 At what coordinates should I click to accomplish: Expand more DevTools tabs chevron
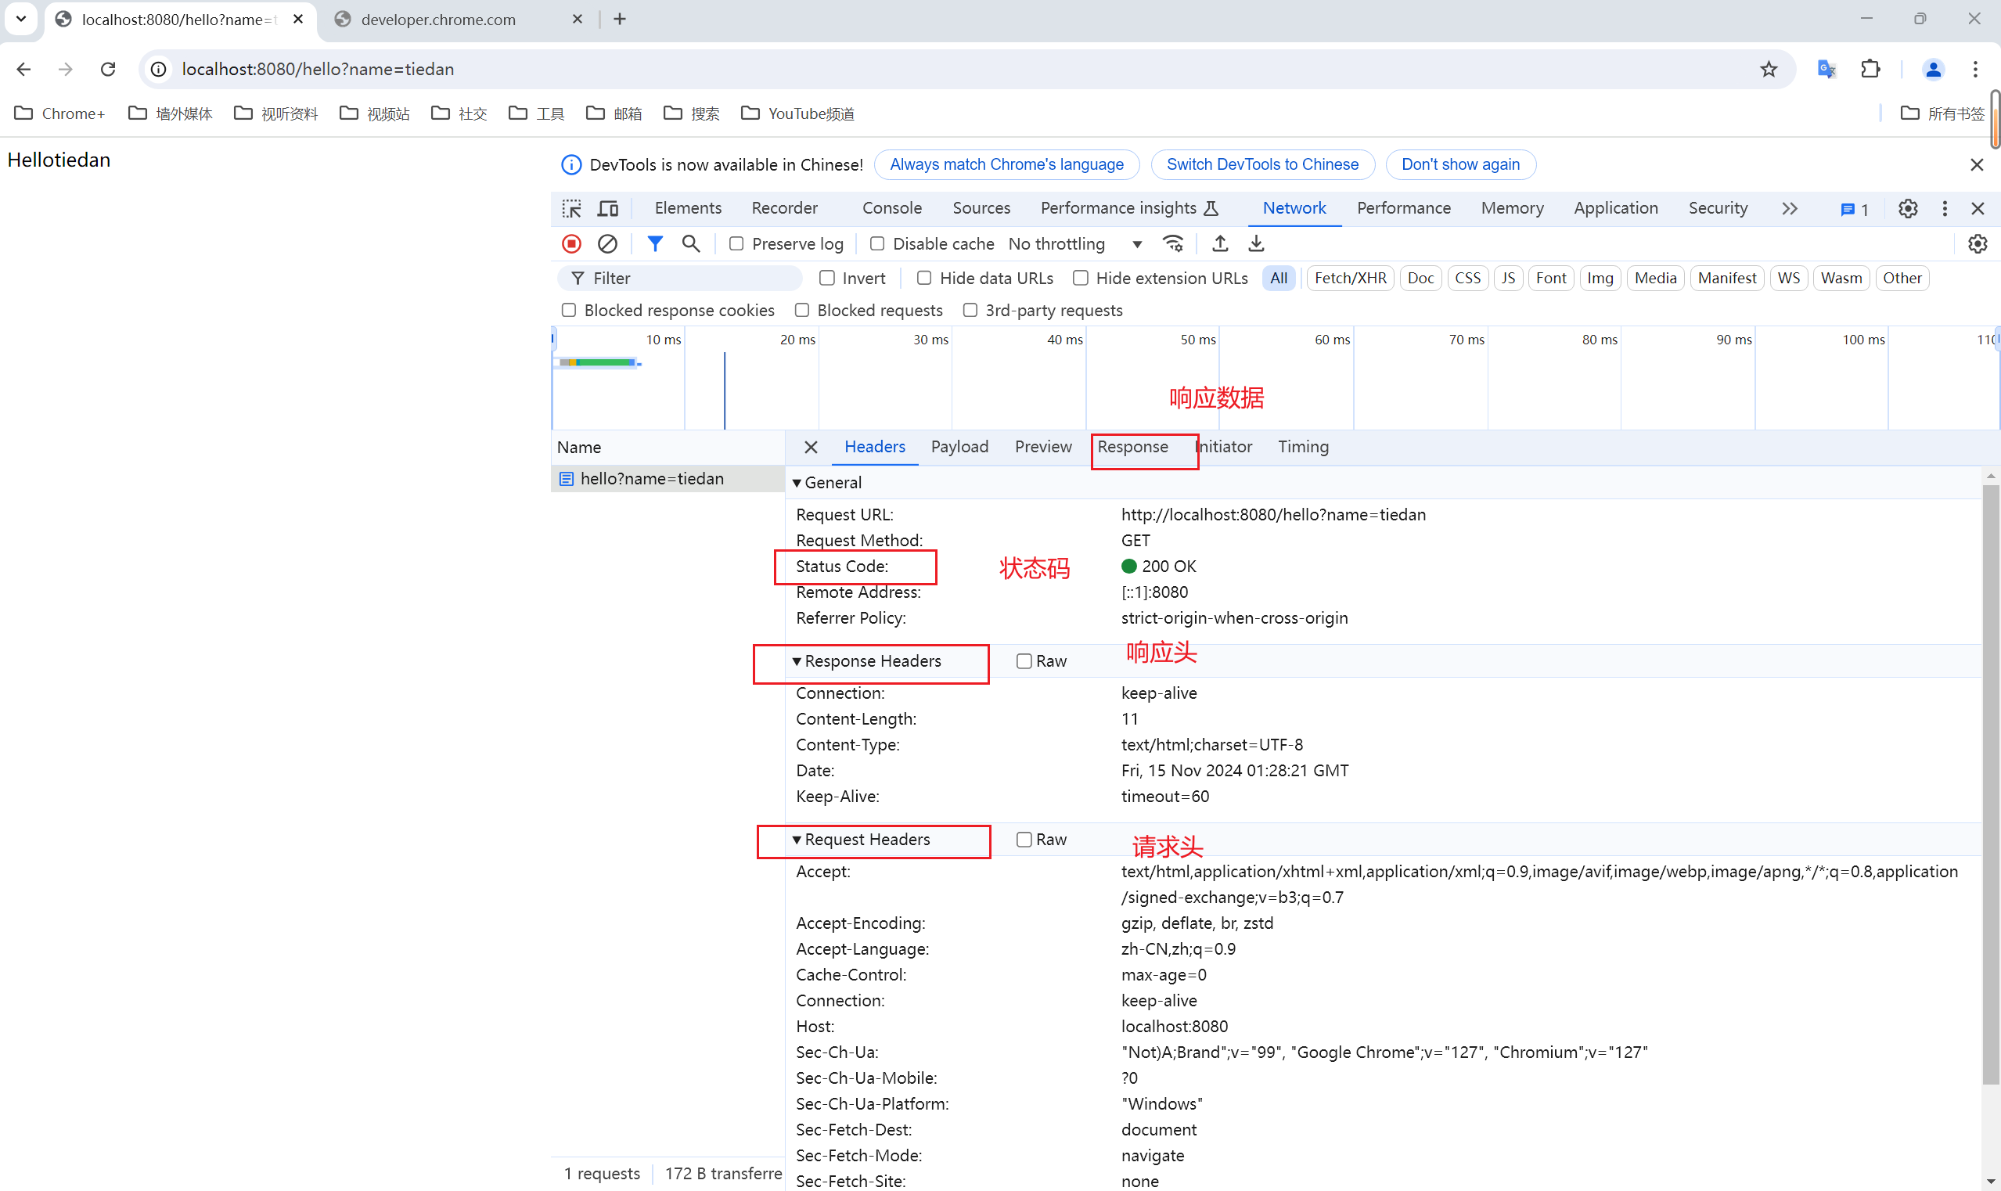[1789, 209]
